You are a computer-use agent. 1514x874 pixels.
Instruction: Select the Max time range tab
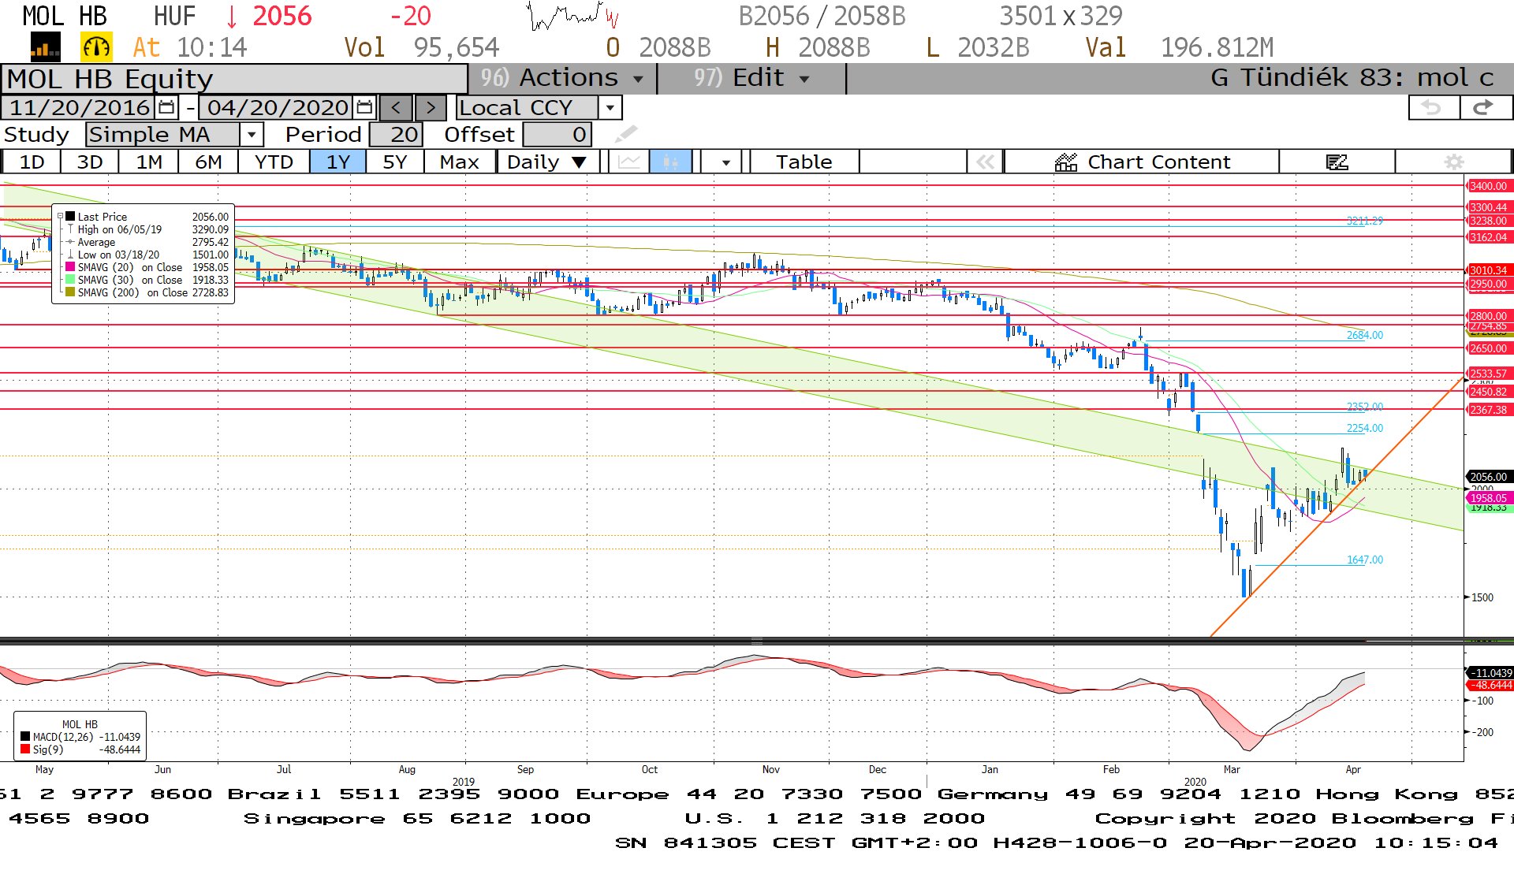click(x=460, y=162)
